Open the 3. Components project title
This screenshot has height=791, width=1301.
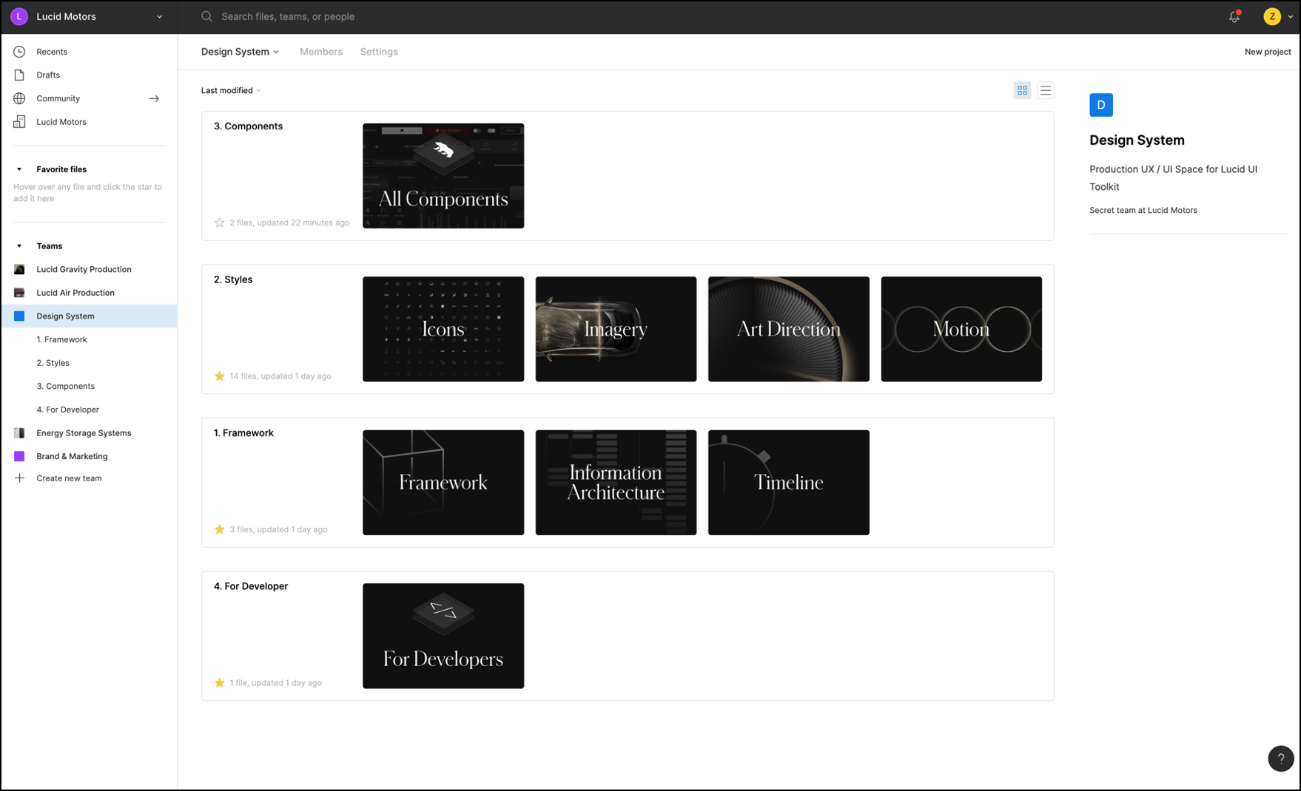click(248, 126)
